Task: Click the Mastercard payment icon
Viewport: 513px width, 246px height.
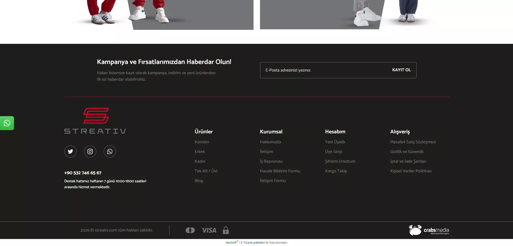Action: pyautogui.click(x=190, y=230)
